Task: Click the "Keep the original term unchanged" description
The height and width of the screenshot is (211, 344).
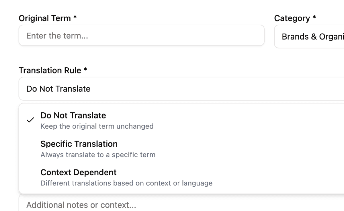Action: pos(97,126)
